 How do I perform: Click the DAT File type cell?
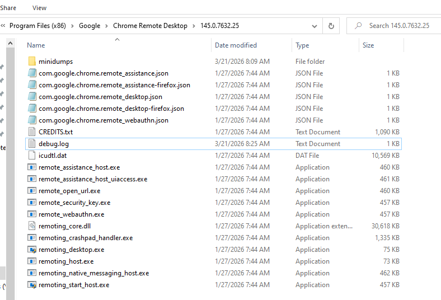point(307,156)
